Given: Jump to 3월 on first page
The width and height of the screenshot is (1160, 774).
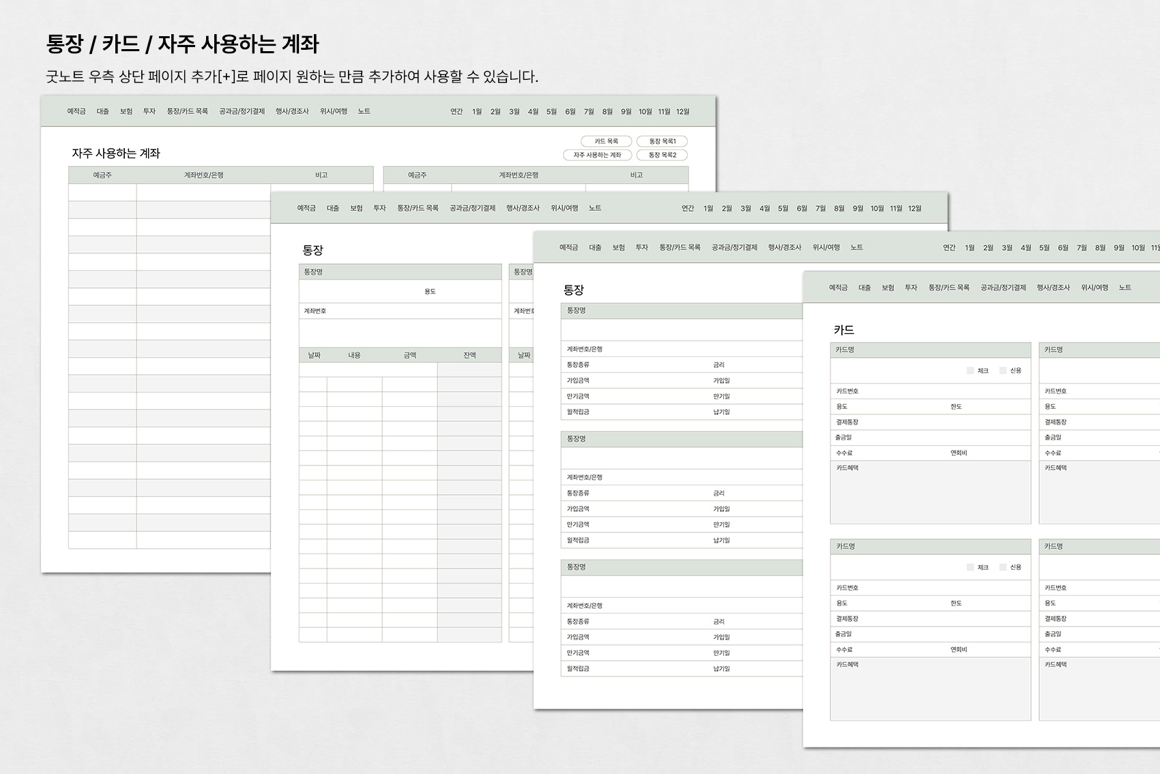Looking at the screenshot, I should [x=514, y=112].
